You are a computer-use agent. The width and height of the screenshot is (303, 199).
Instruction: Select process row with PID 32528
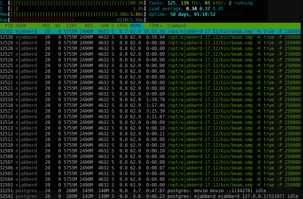click(x=150, y=48)
